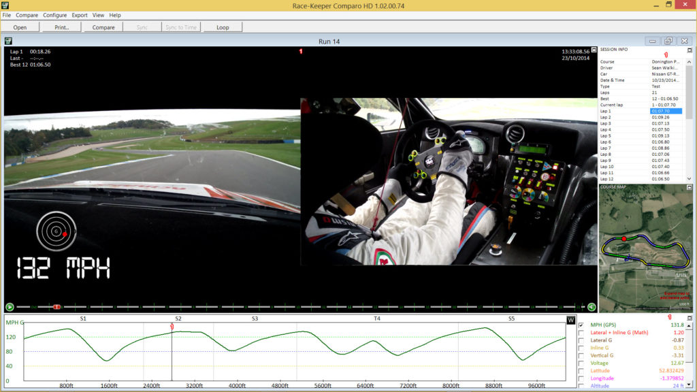Click the S3 sector label on graph
The height and width of the screenshot is (392, 697).
tap(255, 318)
